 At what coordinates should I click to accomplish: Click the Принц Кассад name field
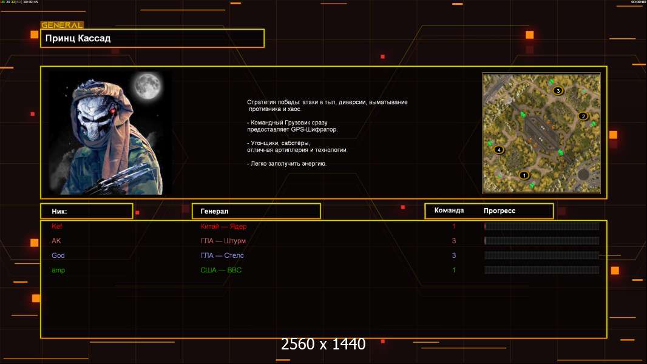[x=152, y=38]
